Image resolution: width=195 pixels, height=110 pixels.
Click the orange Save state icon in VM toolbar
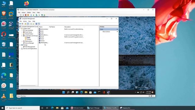(x=28, y=15)
